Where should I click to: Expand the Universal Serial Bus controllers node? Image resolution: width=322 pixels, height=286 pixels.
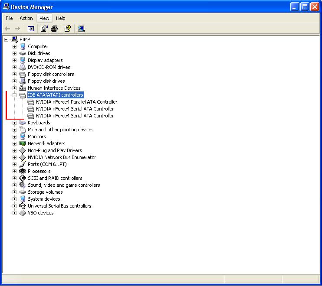[x=14, y=206]
